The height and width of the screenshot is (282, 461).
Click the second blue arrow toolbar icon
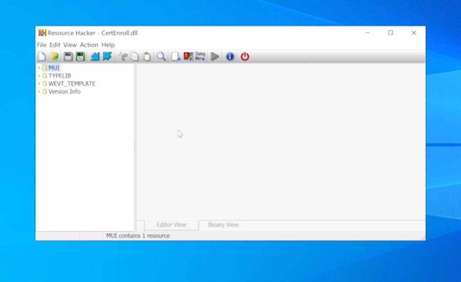click(x=107, y=56)
